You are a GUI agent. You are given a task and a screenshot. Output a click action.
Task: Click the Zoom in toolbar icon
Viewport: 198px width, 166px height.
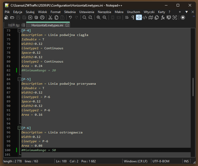(x=99, y=17)
